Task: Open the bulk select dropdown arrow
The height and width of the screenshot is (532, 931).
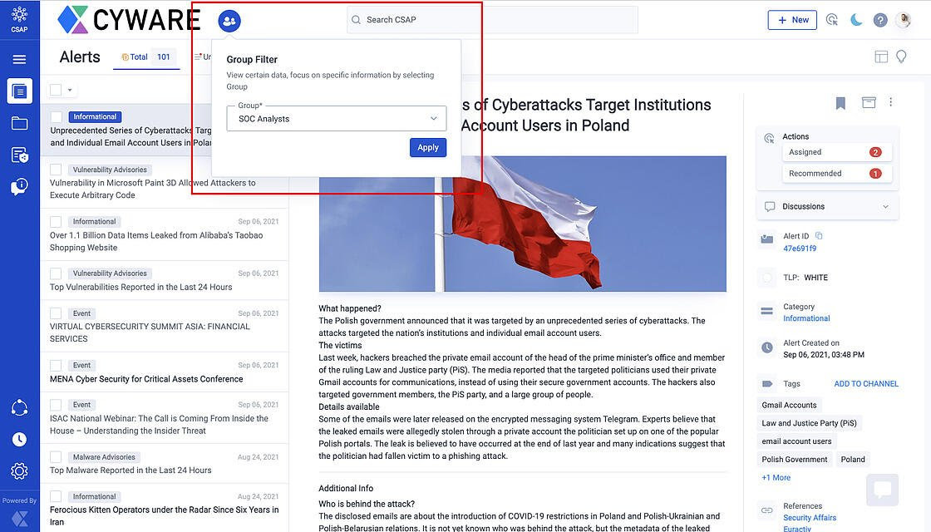Action: point(70,90)
